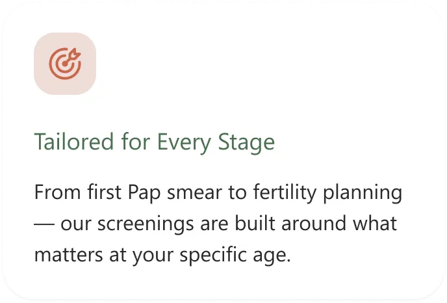Open the 'Tailored for Every Stage' heading

(x=154, y=142)
